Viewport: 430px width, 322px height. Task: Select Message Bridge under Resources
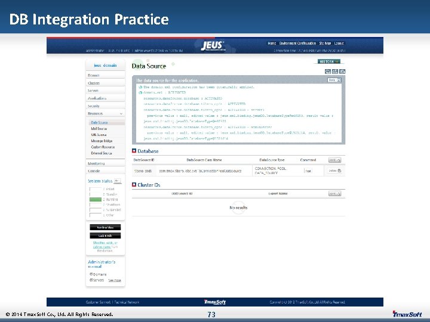pyautogui.click(x=102, y=141)
